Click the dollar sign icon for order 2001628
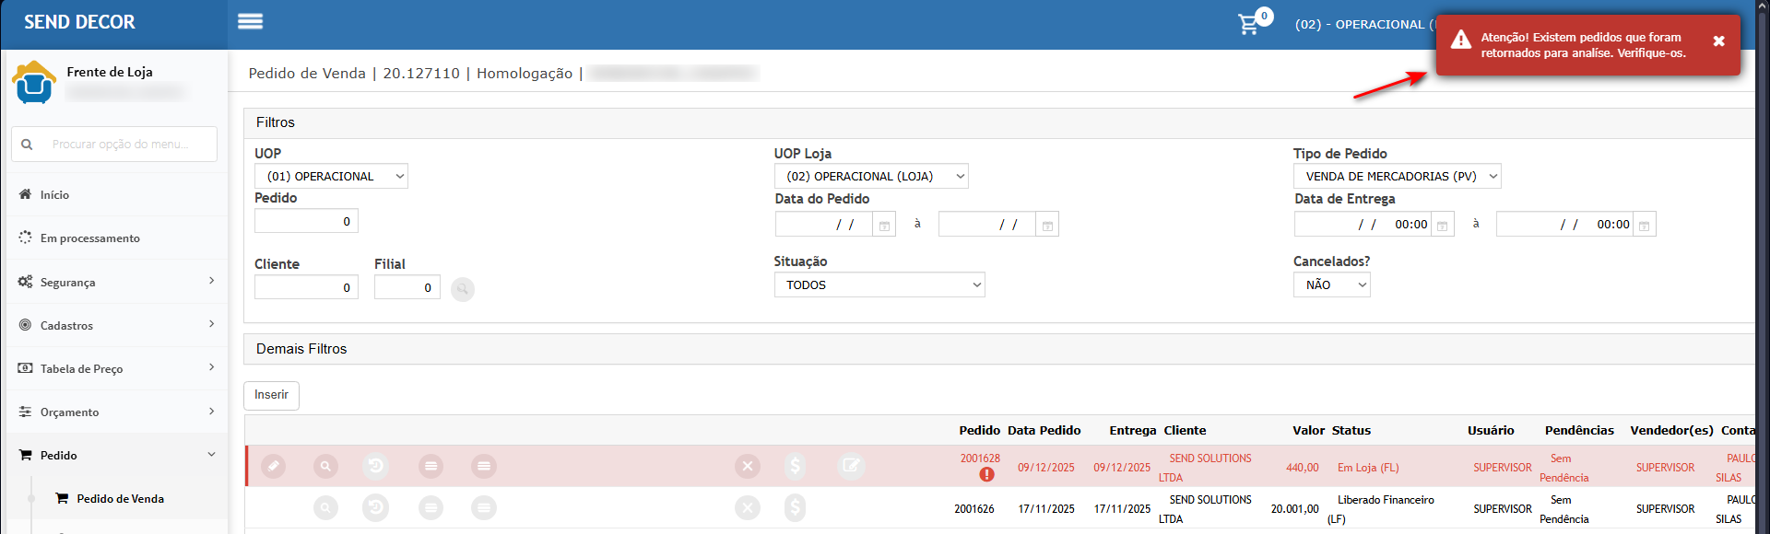Screen dimensions: 1770x534 tap(796, 467)
